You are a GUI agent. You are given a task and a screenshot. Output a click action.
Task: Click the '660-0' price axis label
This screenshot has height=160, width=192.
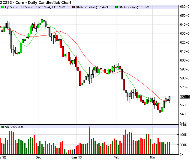pyautogui.click(x=185, y=7)
